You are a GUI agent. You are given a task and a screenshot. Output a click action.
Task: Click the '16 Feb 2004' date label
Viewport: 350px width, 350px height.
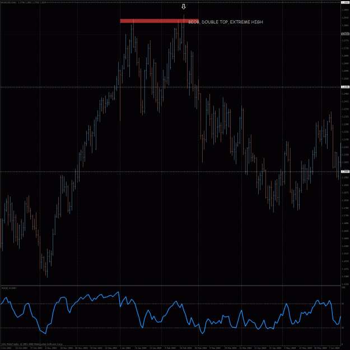coord(186,348)
